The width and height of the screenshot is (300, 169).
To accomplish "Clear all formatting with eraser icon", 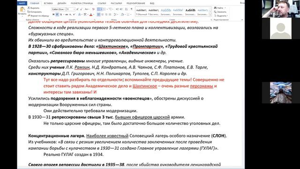I will pyautogui.click(x=93, y=9).
